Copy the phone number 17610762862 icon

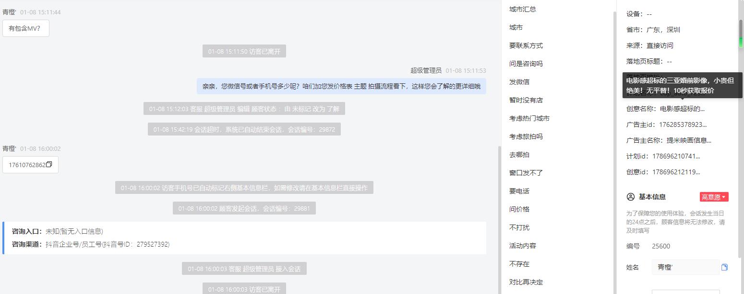coord(49,165)
